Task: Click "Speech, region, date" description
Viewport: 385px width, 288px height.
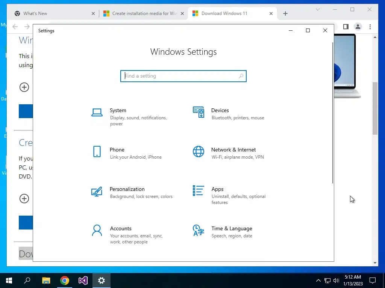Action: [x=232, y=236]
